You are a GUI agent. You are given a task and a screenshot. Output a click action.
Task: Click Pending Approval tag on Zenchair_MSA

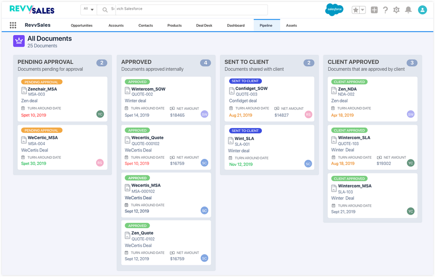click(x=42, y=82)
